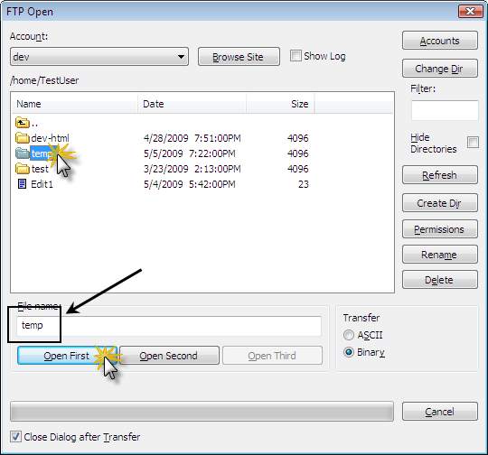The image size is (488, 455).
Task: Check the Hide Directories checkbox
Action: coord(473,143)
